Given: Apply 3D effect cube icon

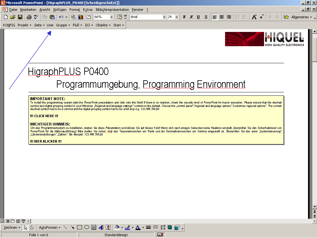Looking at the screenshot, I should [x=177, y=227].
